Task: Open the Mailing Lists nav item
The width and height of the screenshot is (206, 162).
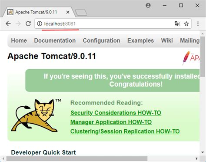Action: (x=189, y=40)
